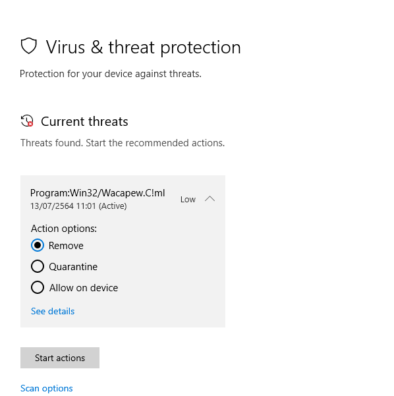The image size is (394, 396).
Task: Click the Current threats heading text
Action: 84,121
